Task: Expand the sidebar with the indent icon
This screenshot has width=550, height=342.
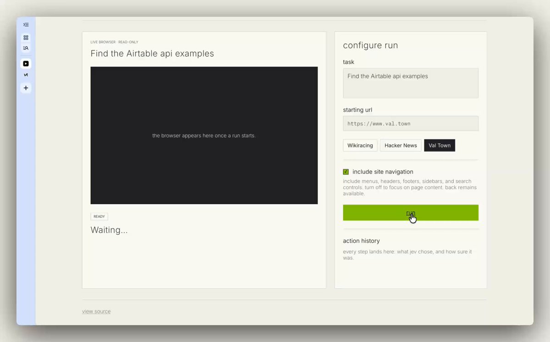Action: (26, 25)
